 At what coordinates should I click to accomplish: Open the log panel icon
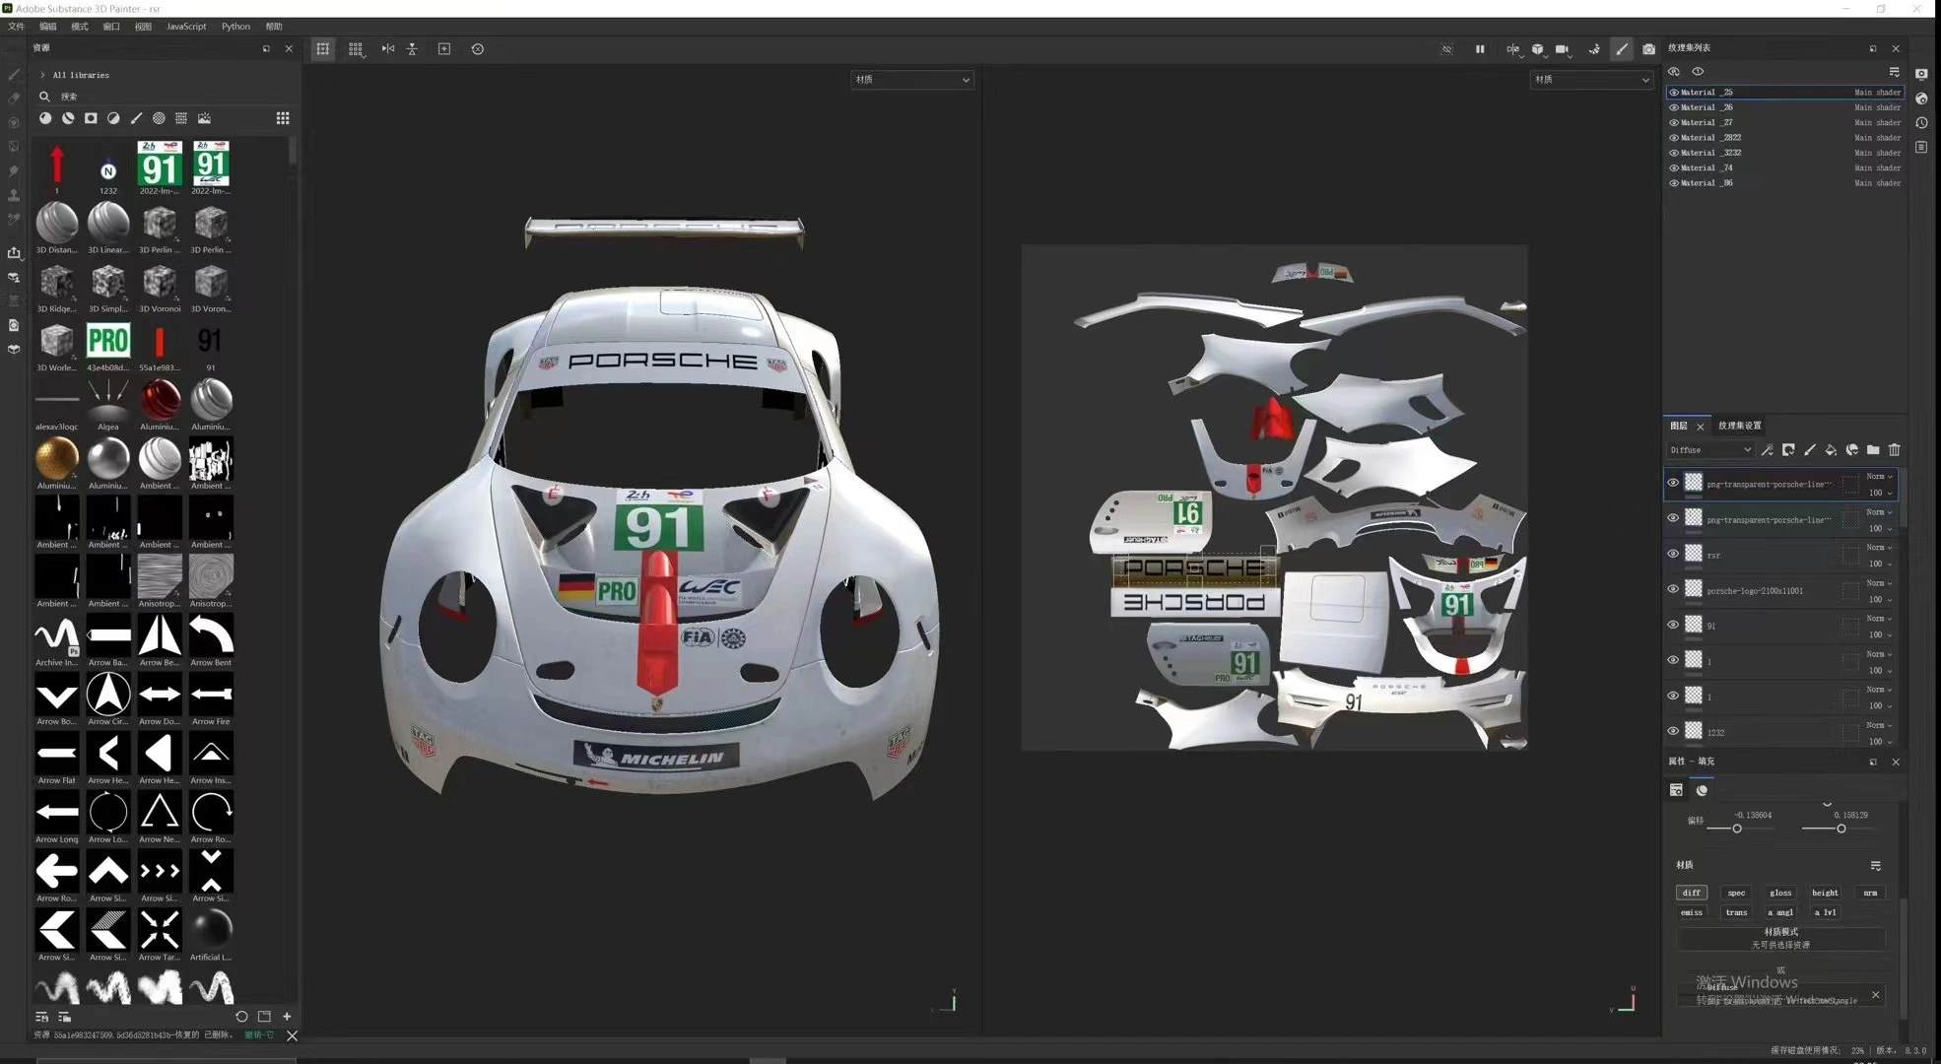(x=1921, y=147)
